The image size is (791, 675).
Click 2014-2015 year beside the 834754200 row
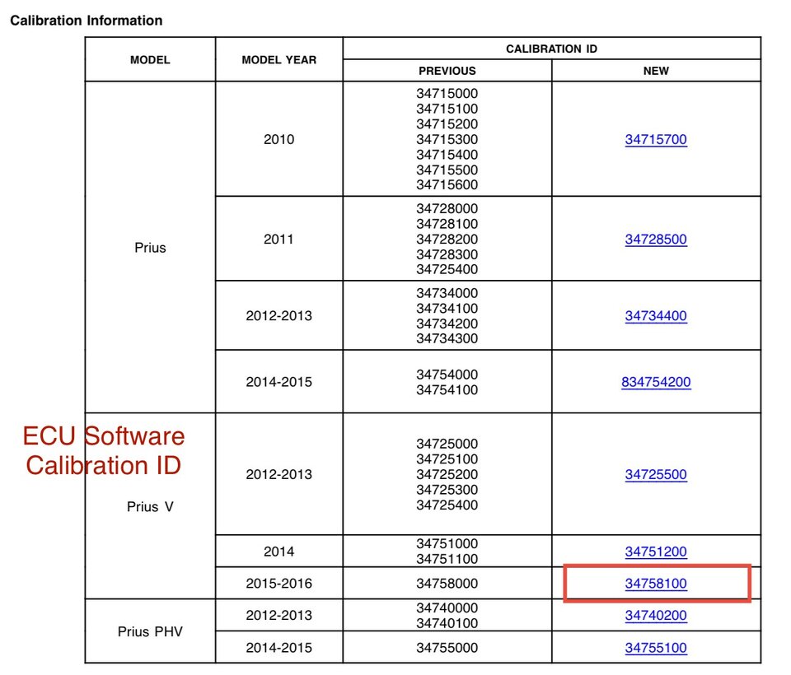pos(279,382)
